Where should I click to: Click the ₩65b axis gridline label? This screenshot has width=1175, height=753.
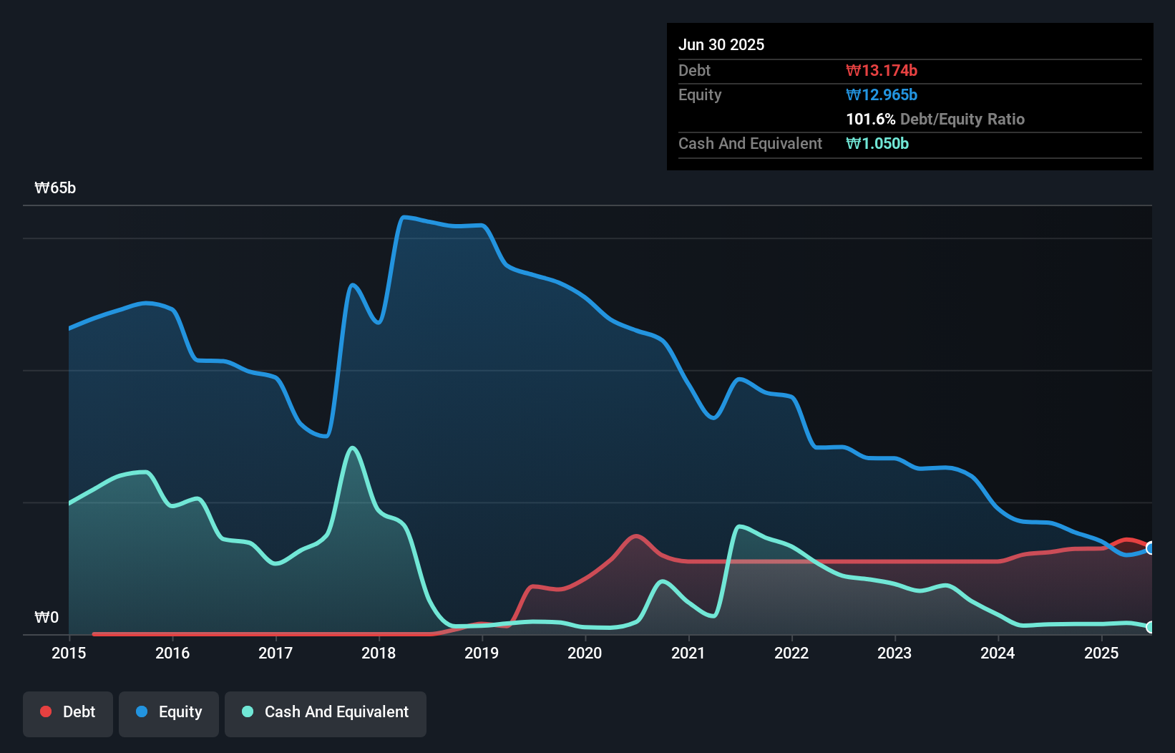(x=55, y=188)
